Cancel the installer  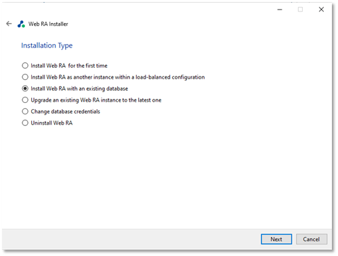[312, 239]
